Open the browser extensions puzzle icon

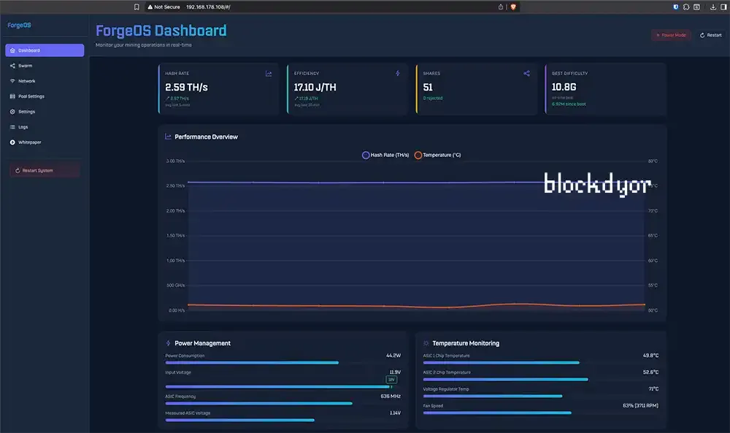[x=686, y=7]
